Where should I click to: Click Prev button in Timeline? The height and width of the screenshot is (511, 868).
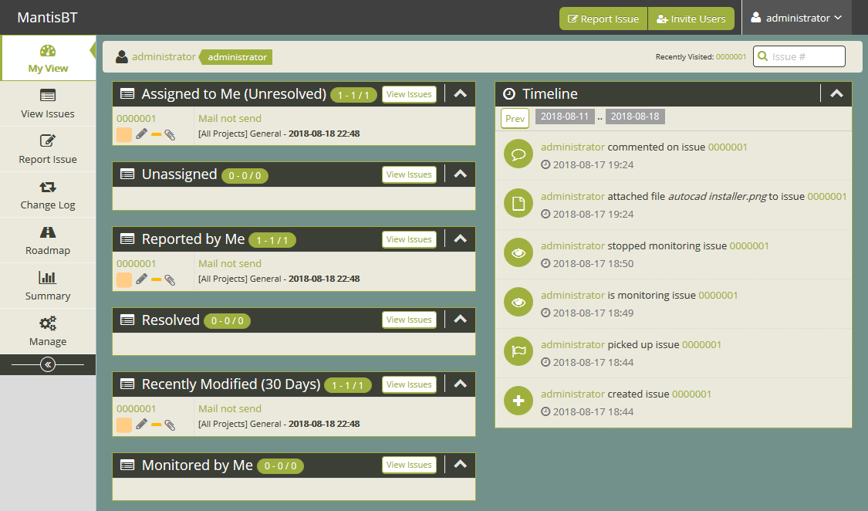(515, 118)
